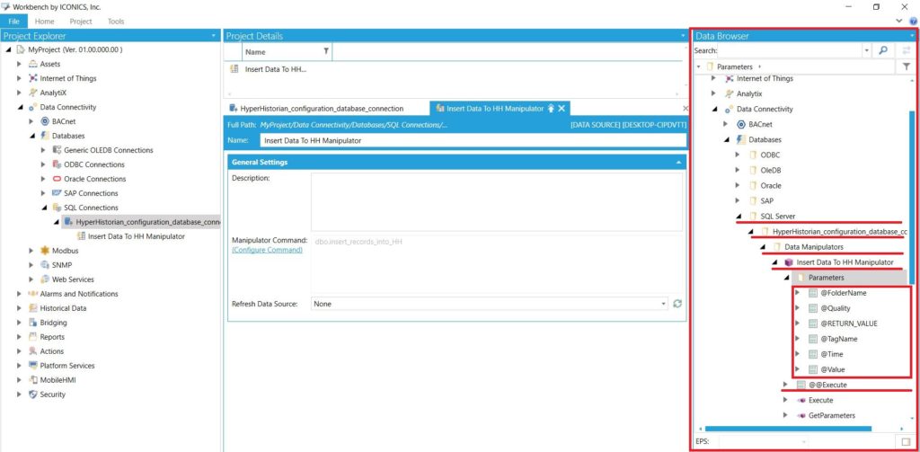Click the Web Services icon

45,279
